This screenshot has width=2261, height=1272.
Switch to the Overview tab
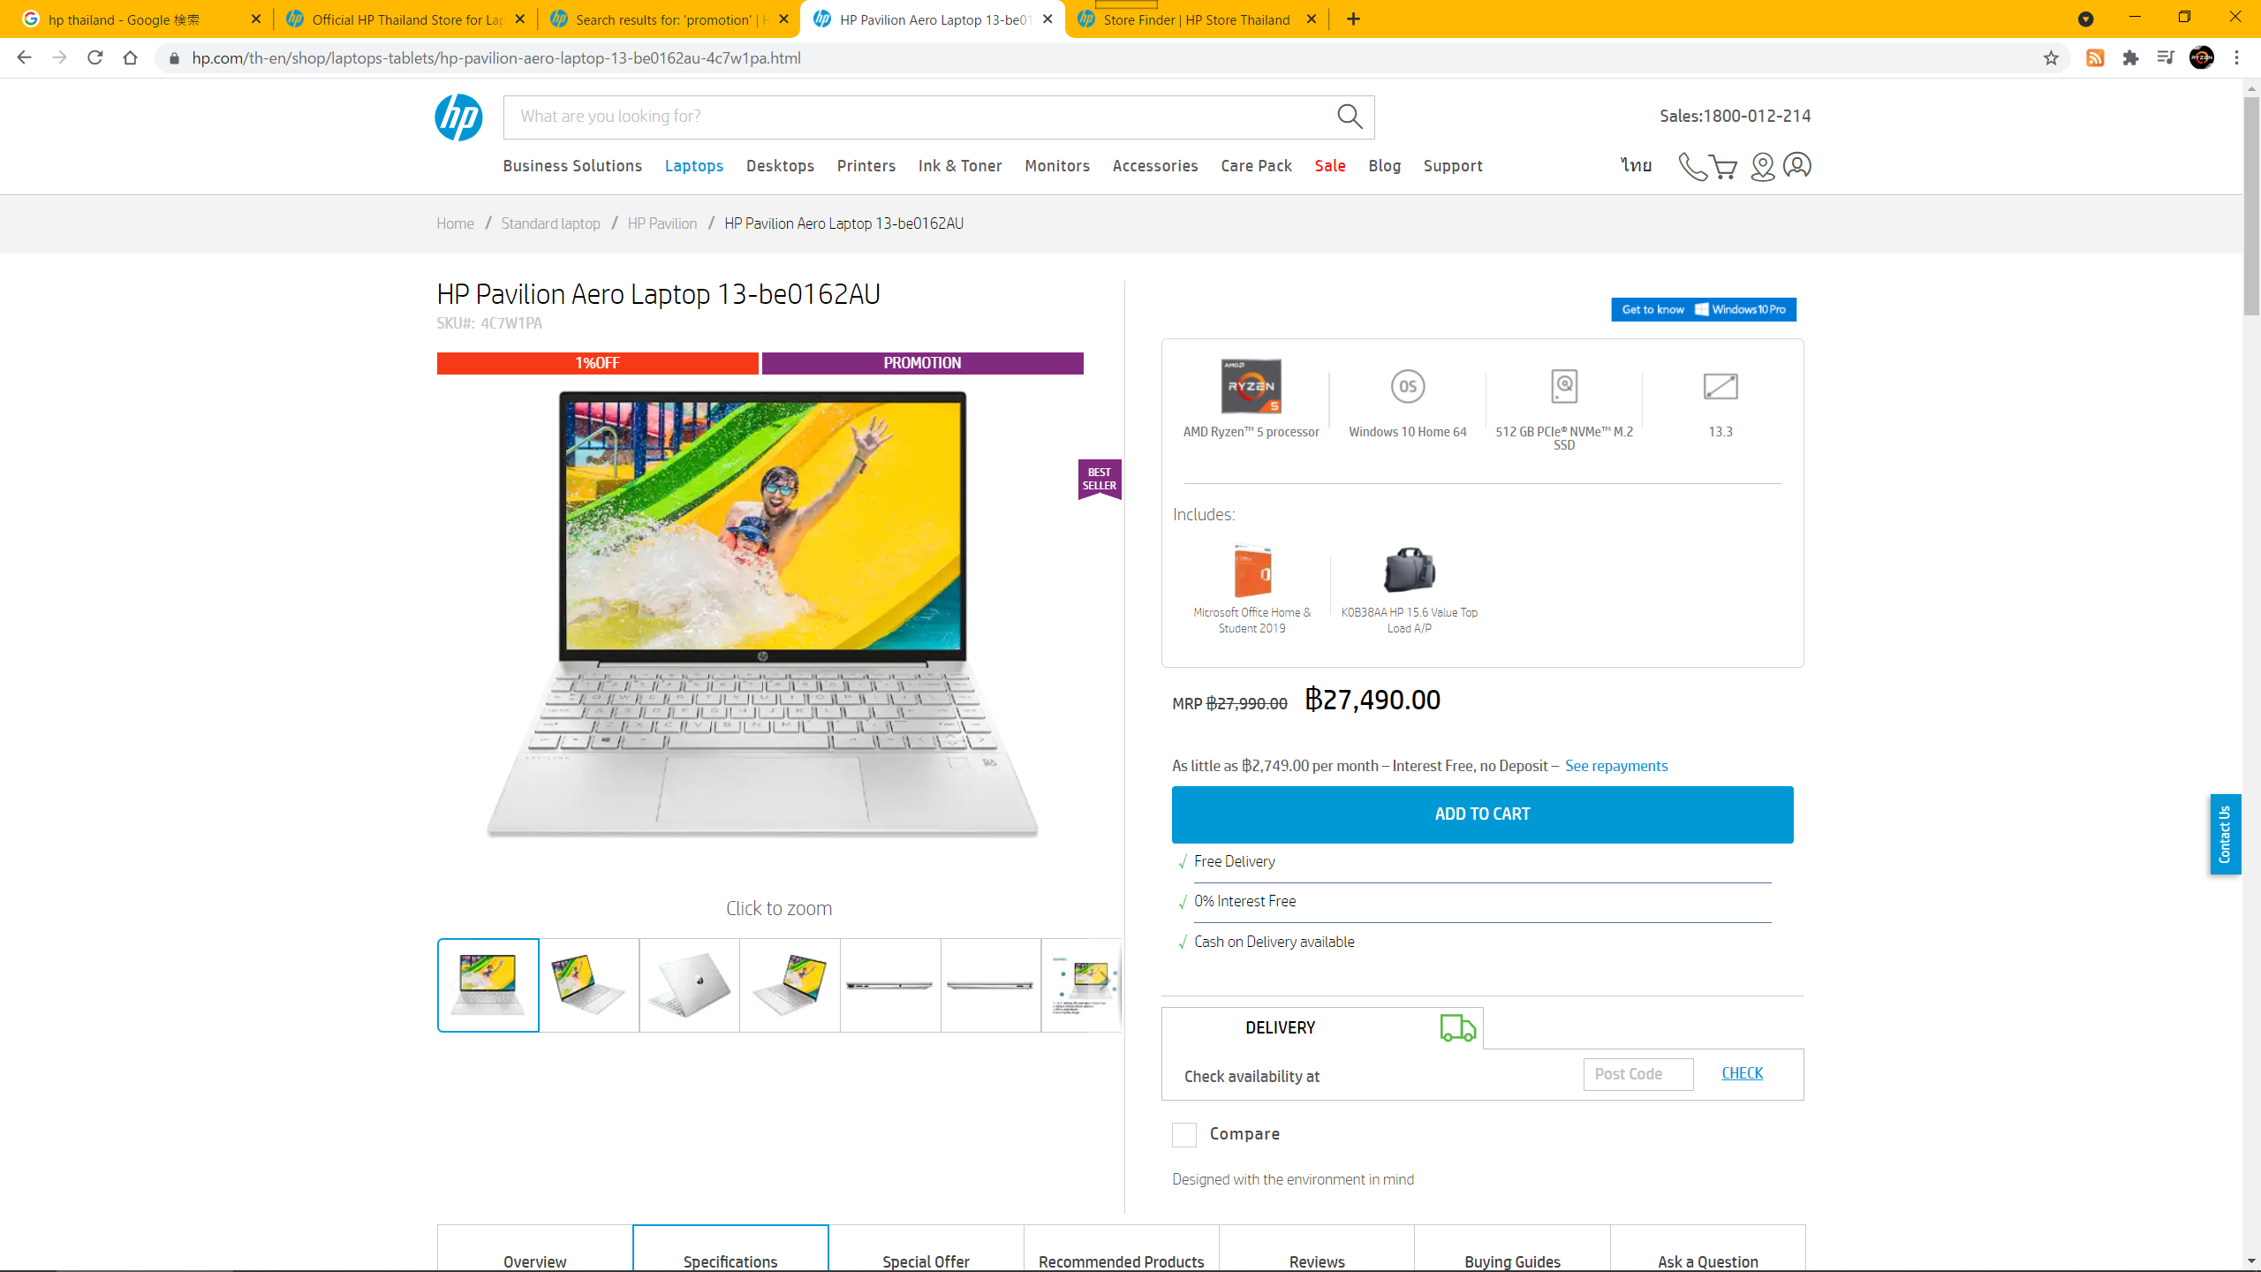(x=535, y=1249)
